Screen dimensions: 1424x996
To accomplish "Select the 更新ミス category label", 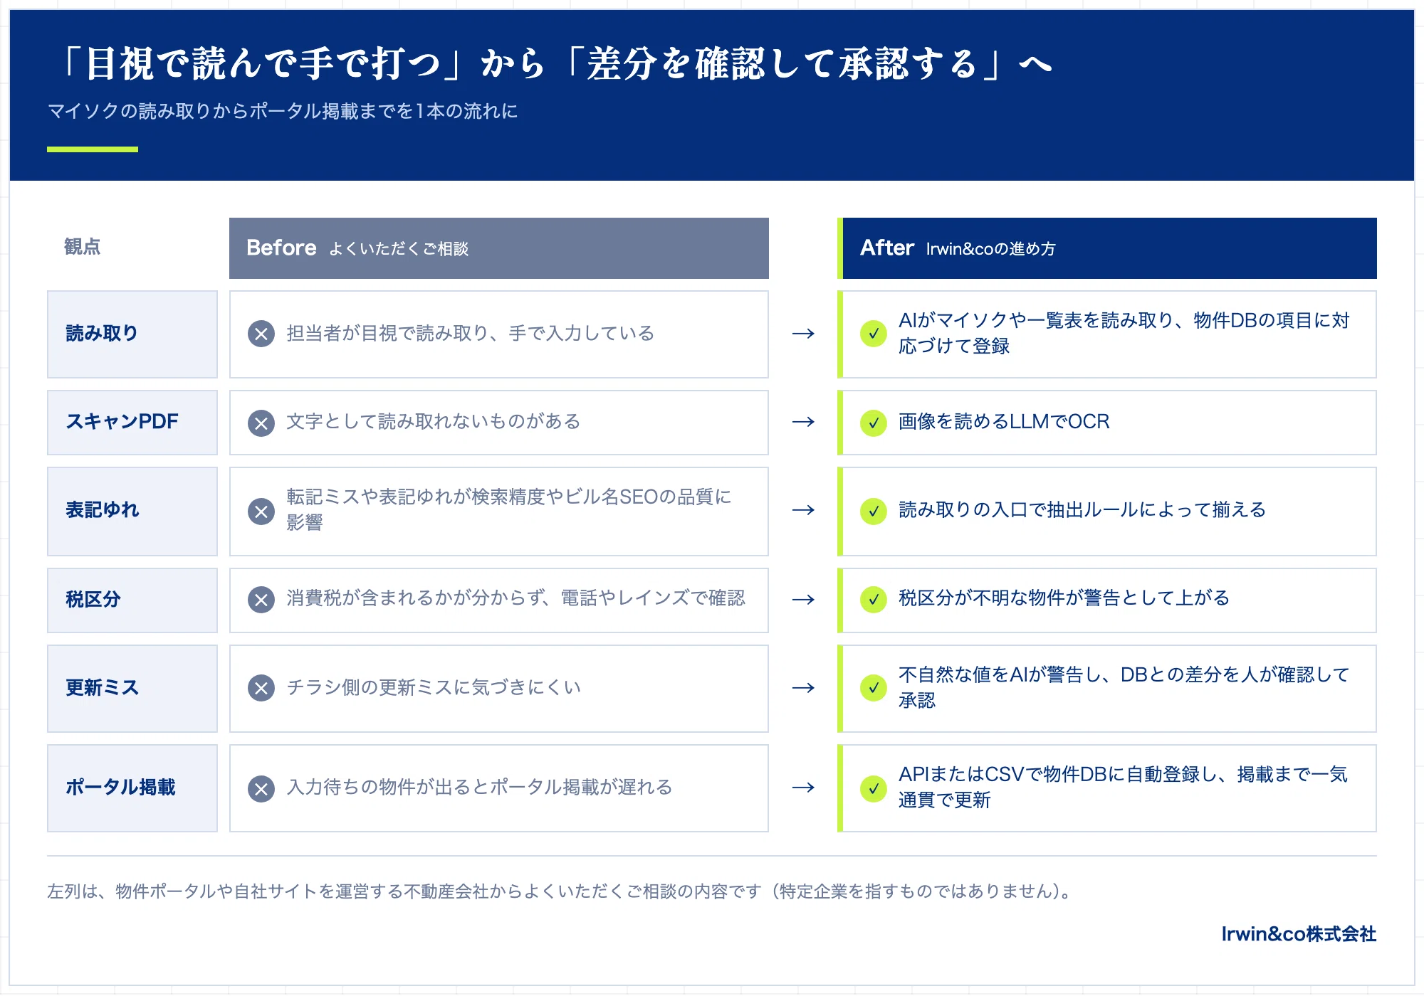I will click(132, 689).
